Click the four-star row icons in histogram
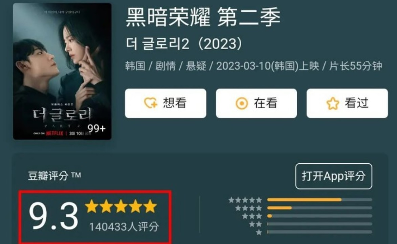 248,208
